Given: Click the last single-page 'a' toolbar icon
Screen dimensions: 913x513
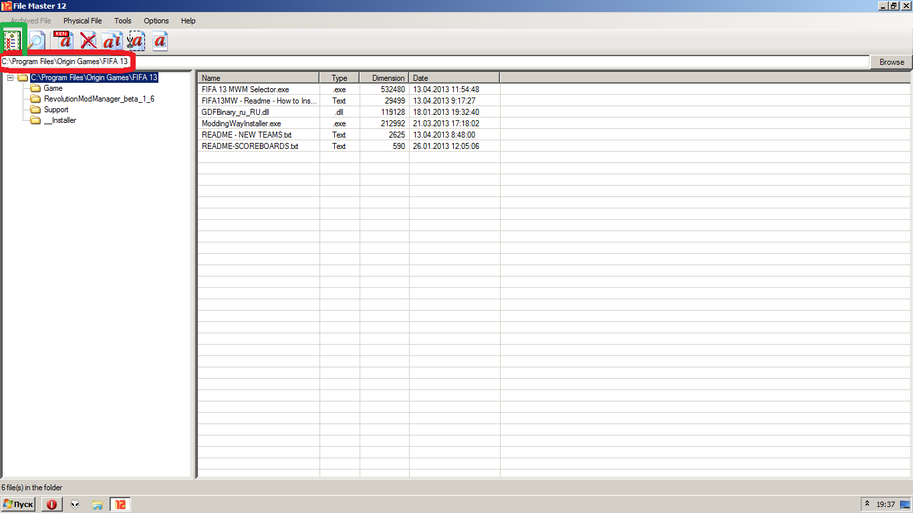Looking at the screenshot, I should (160, 41).
